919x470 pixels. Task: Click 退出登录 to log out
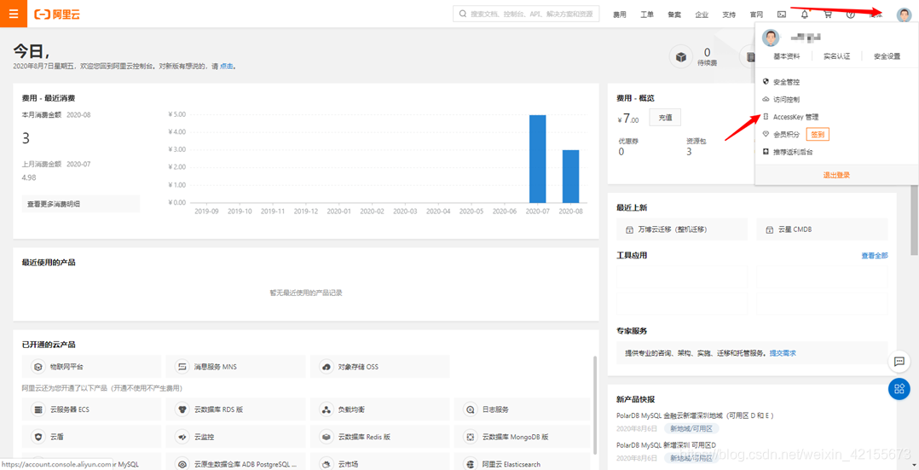tap(835, 175)
